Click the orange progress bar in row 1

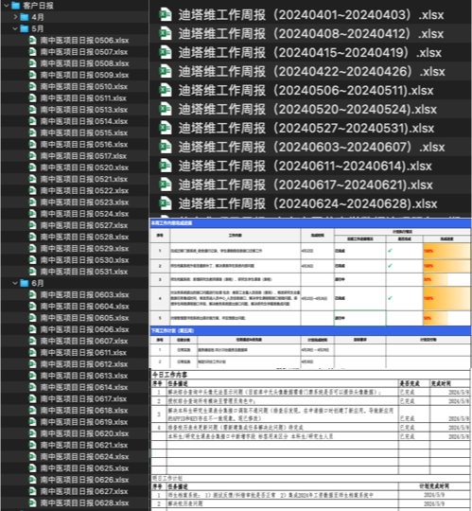(446, 251)
